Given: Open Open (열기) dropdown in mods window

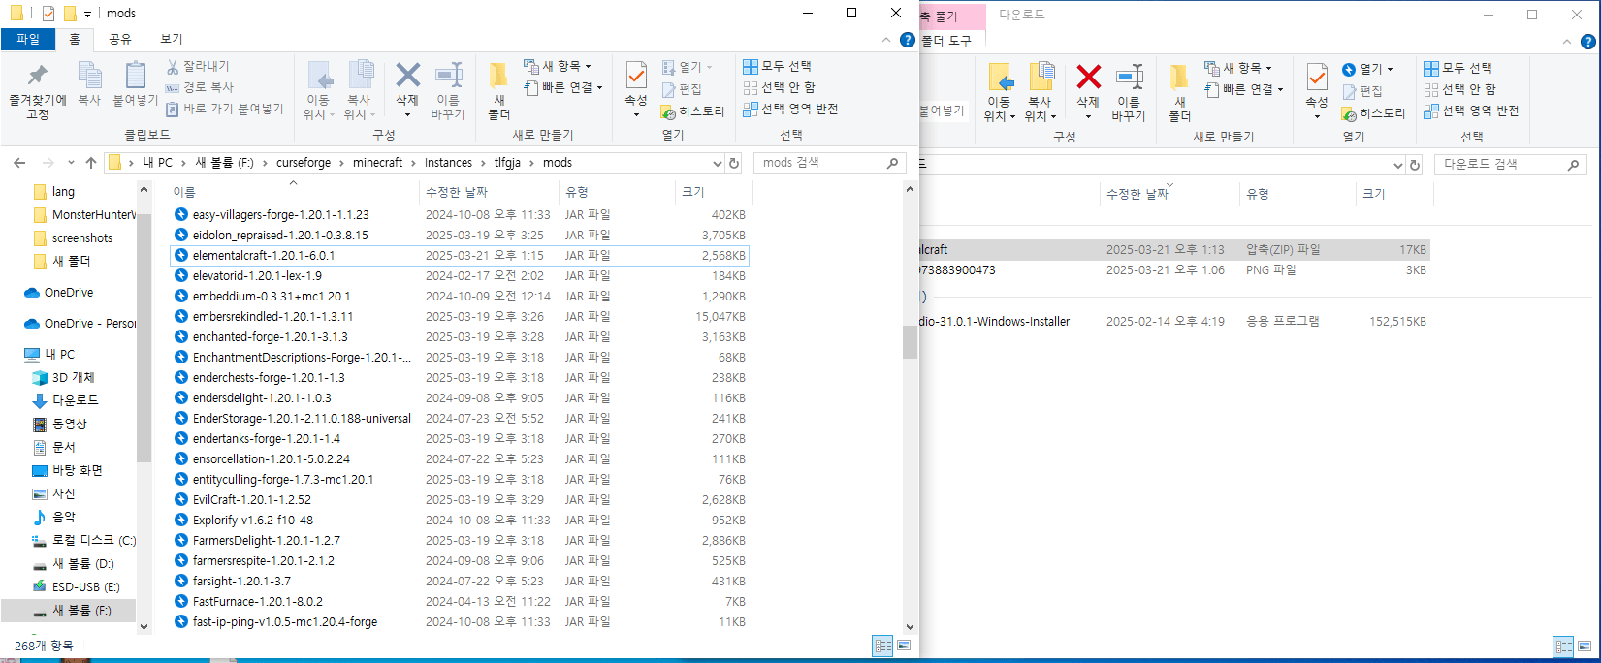Looking at the screenshot, I should pyautogui.click(x=688, y=67).
